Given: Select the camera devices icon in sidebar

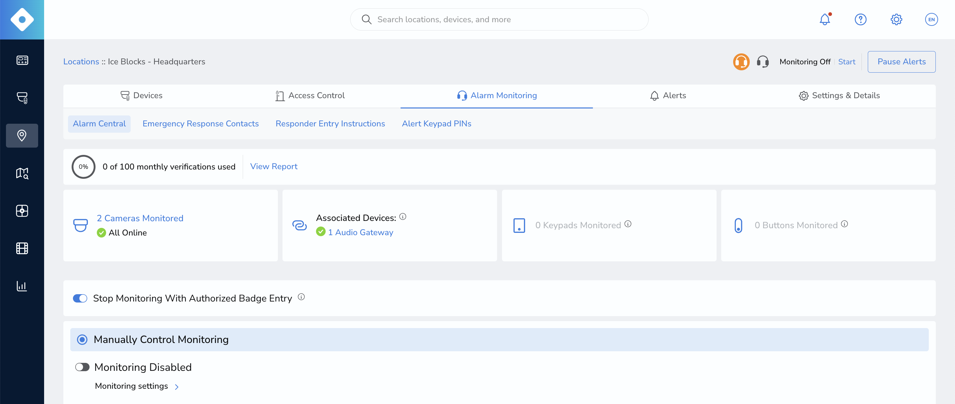Looking at the screenshot, I should point(22,98).
